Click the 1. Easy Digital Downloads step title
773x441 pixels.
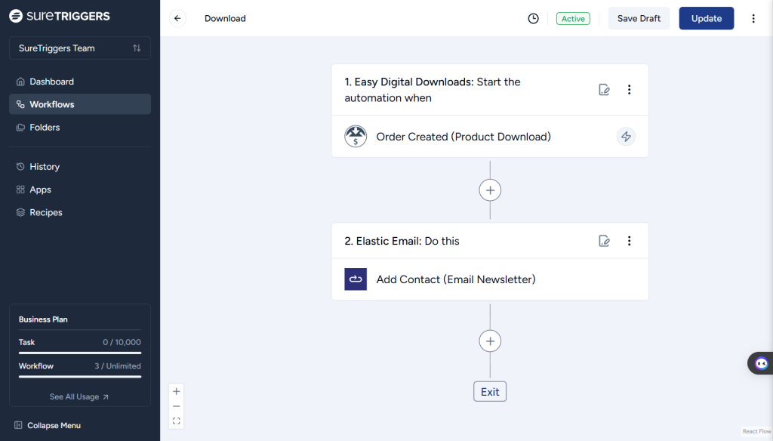point(433,90)
